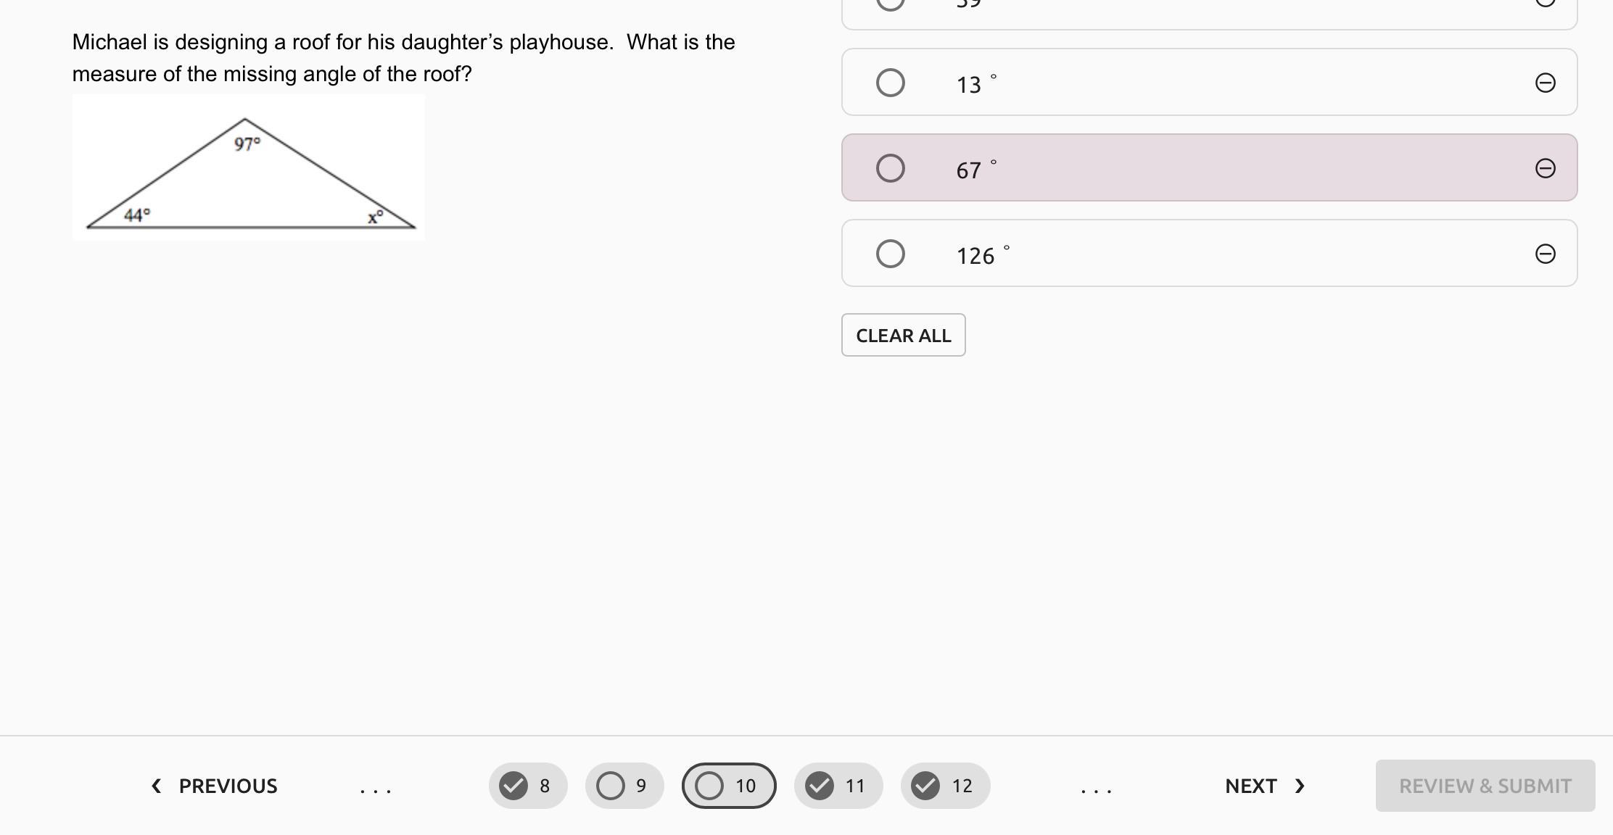
Task: Open question 10 in navigator
Action: 729,786
